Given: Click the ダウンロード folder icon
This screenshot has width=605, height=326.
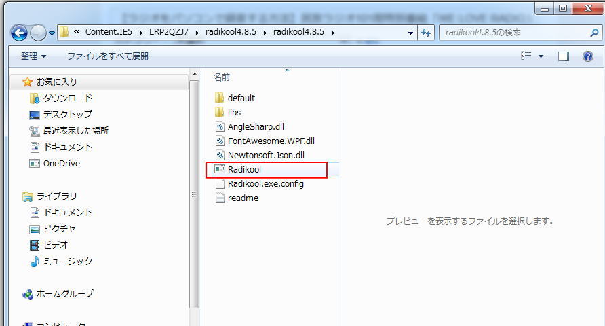Looking at the screenshot, I should (x=35, y=98).
